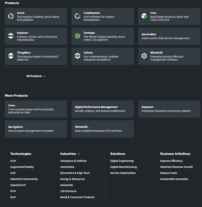Image resolution: width=202 pixels, height=207 pixels.
Task: Click the Onshape hexagon icon
Action: [77, 36]
